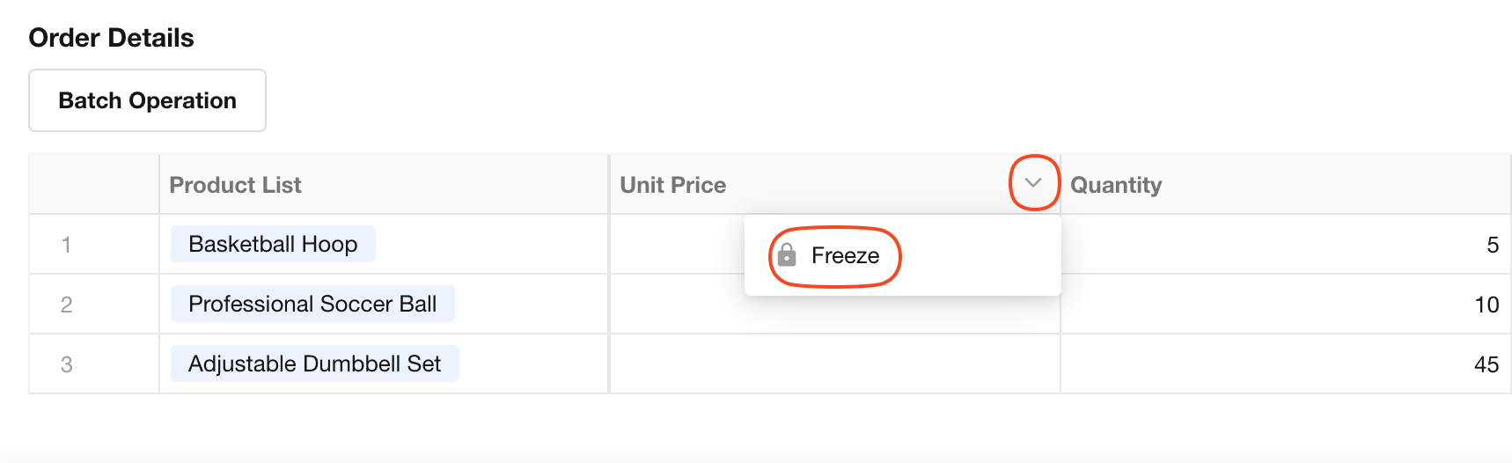The image size is (1512, 463).
Task: Expand the Unit Price column dropdown arrow
Action: tap(1033, 183)
